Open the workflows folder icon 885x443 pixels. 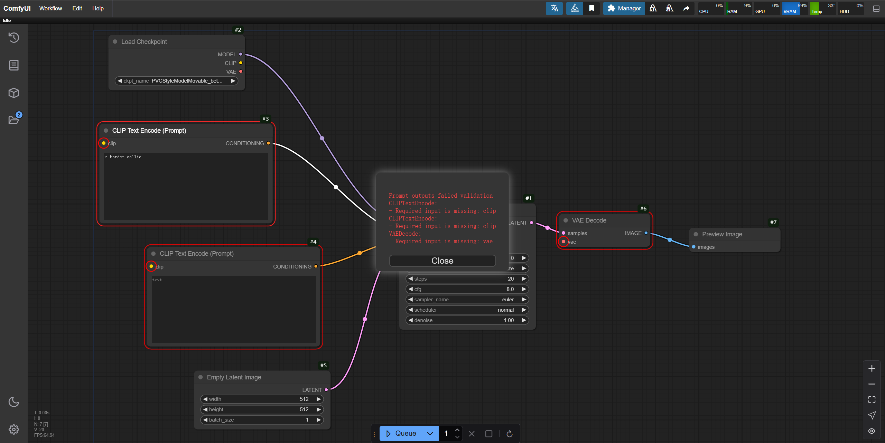tap(14, 120)
